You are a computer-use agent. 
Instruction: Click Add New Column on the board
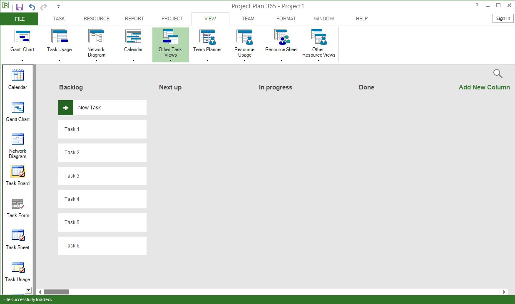coord(484,87)
